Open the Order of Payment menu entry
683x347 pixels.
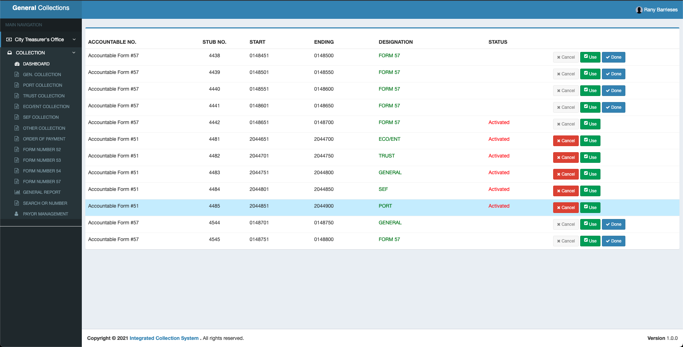pyautogui.click(x=44, y=139)
